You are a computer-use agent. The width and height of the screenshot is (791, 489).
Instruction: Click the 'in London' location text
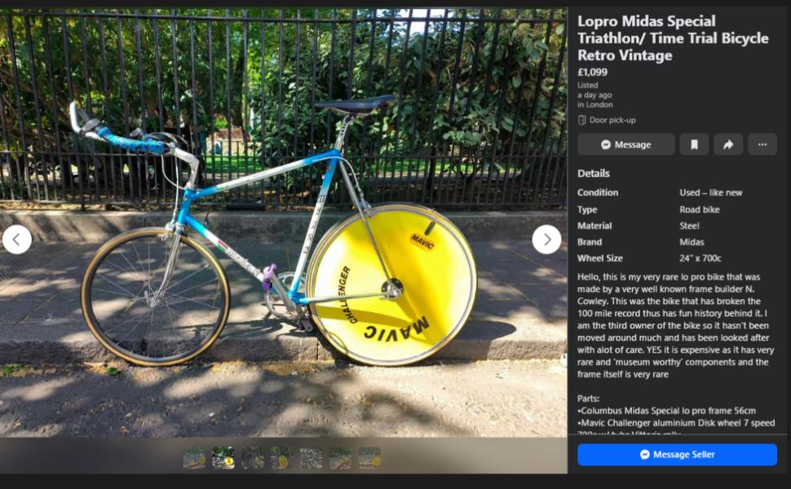[595, 105]
